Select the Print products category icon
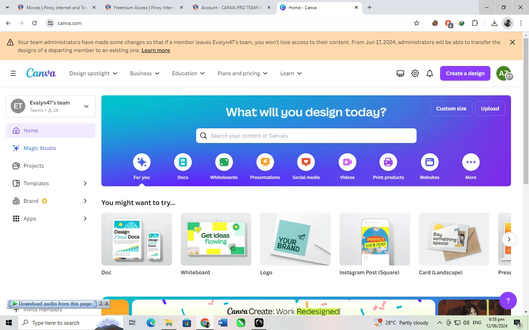 coord(388,162)
